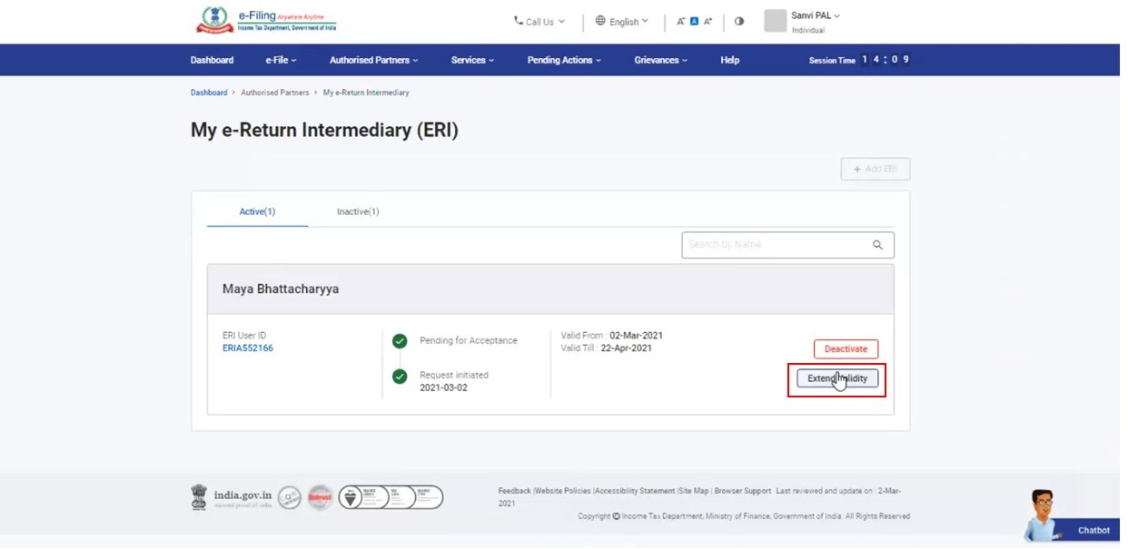Toggle the high contrast mode icon
Viewport: 1128px width, 549px height.
click(739, 21)
